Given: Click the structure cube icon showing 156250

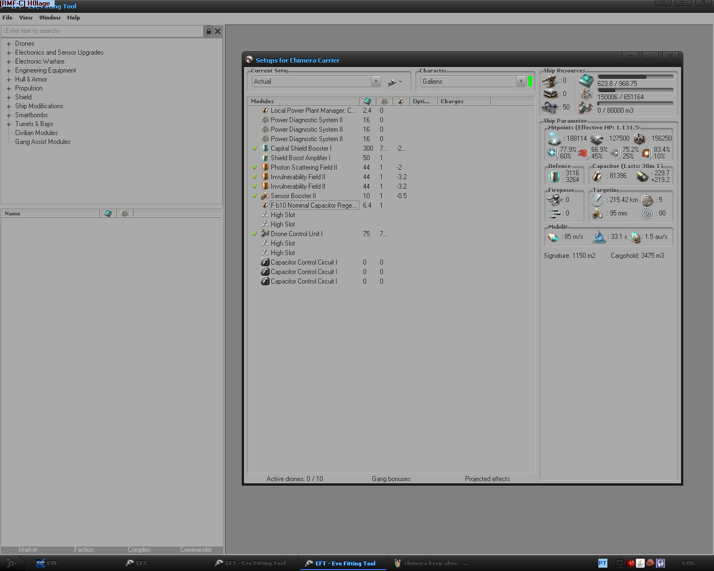Looking at the screenshot, I should 639,138.
